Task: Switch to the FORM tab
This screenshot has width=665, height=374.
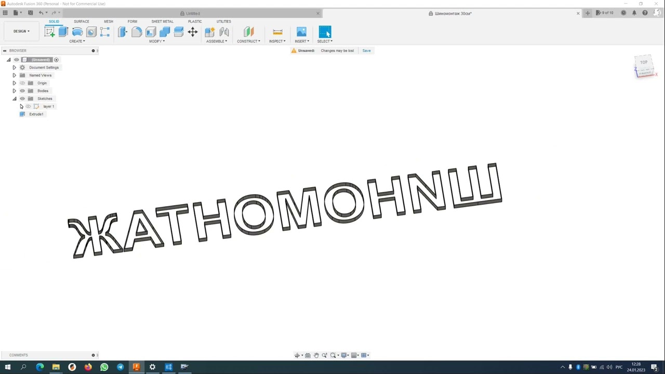Action: pyautogui.click(x=132, y=21)
